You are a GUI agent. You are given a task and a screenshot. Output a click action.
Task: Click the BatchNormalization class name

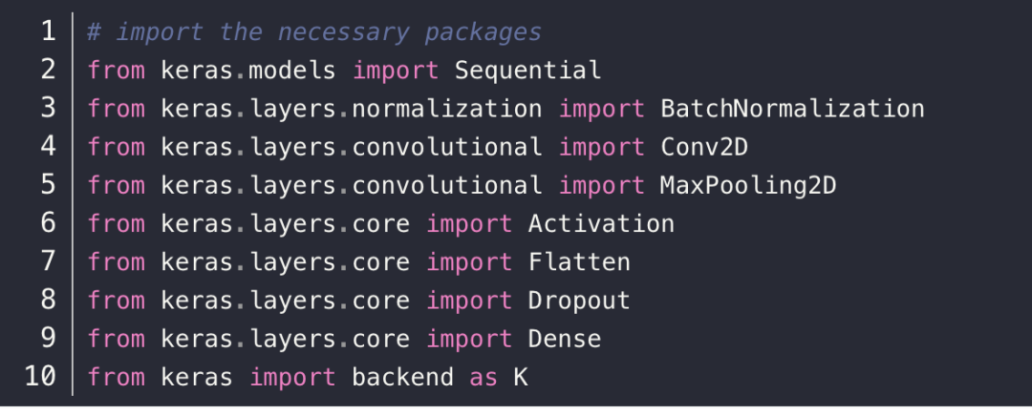792,108
